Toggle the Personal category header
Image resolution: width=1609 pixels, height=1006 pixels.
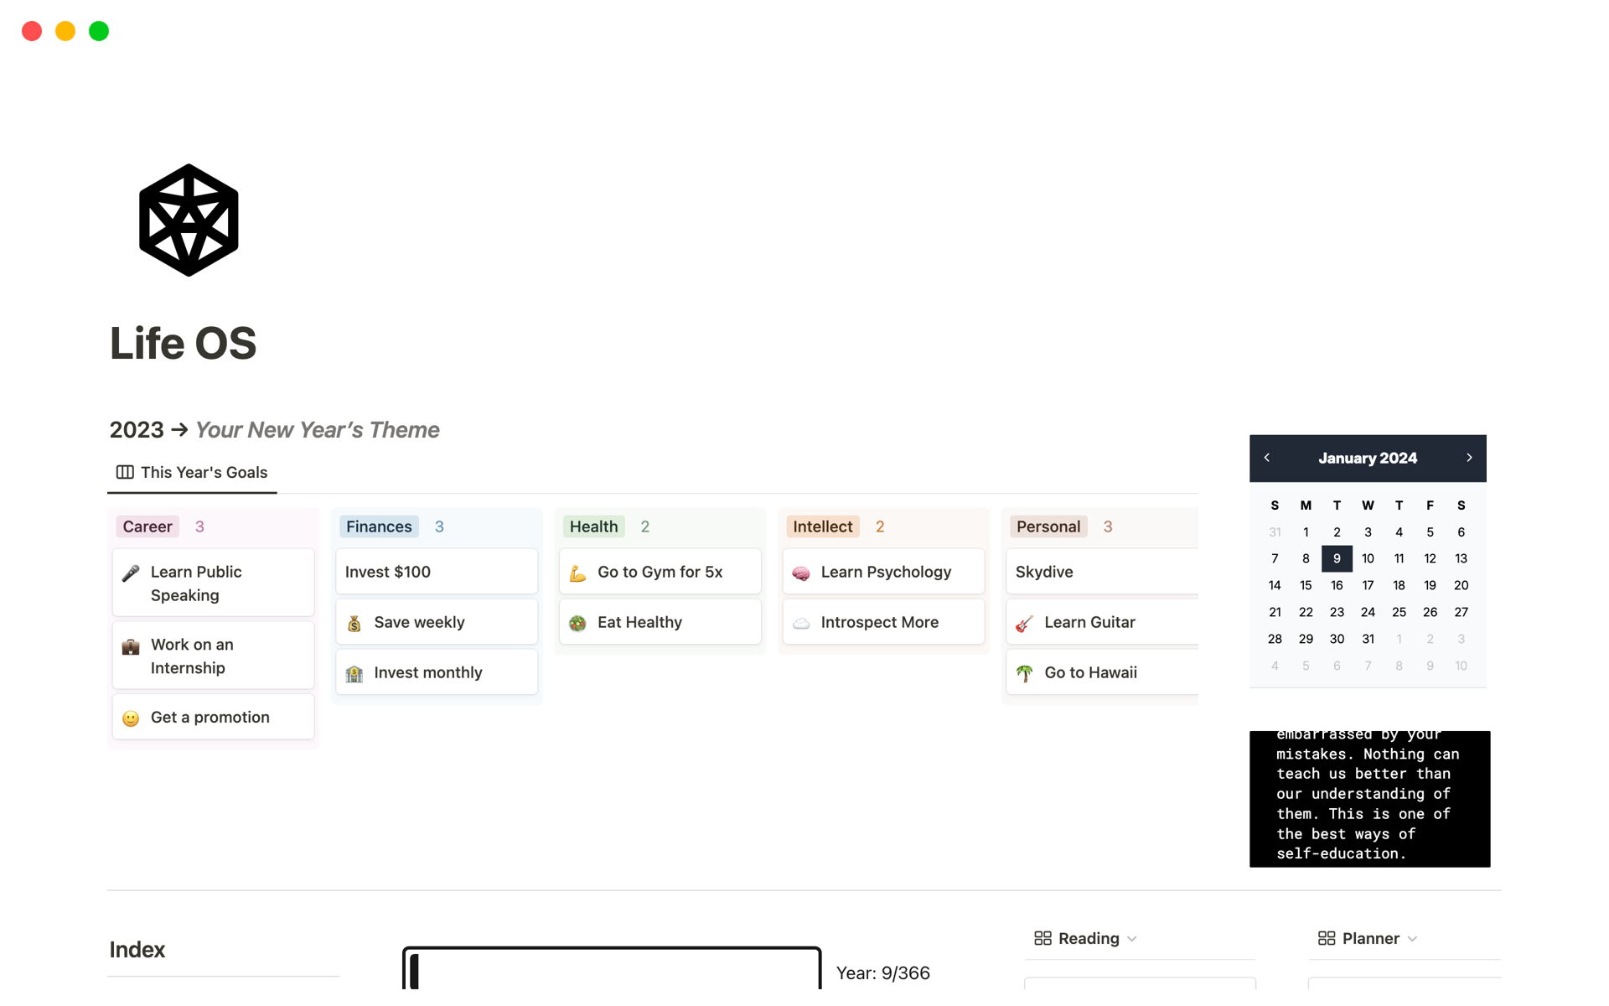1048,526
